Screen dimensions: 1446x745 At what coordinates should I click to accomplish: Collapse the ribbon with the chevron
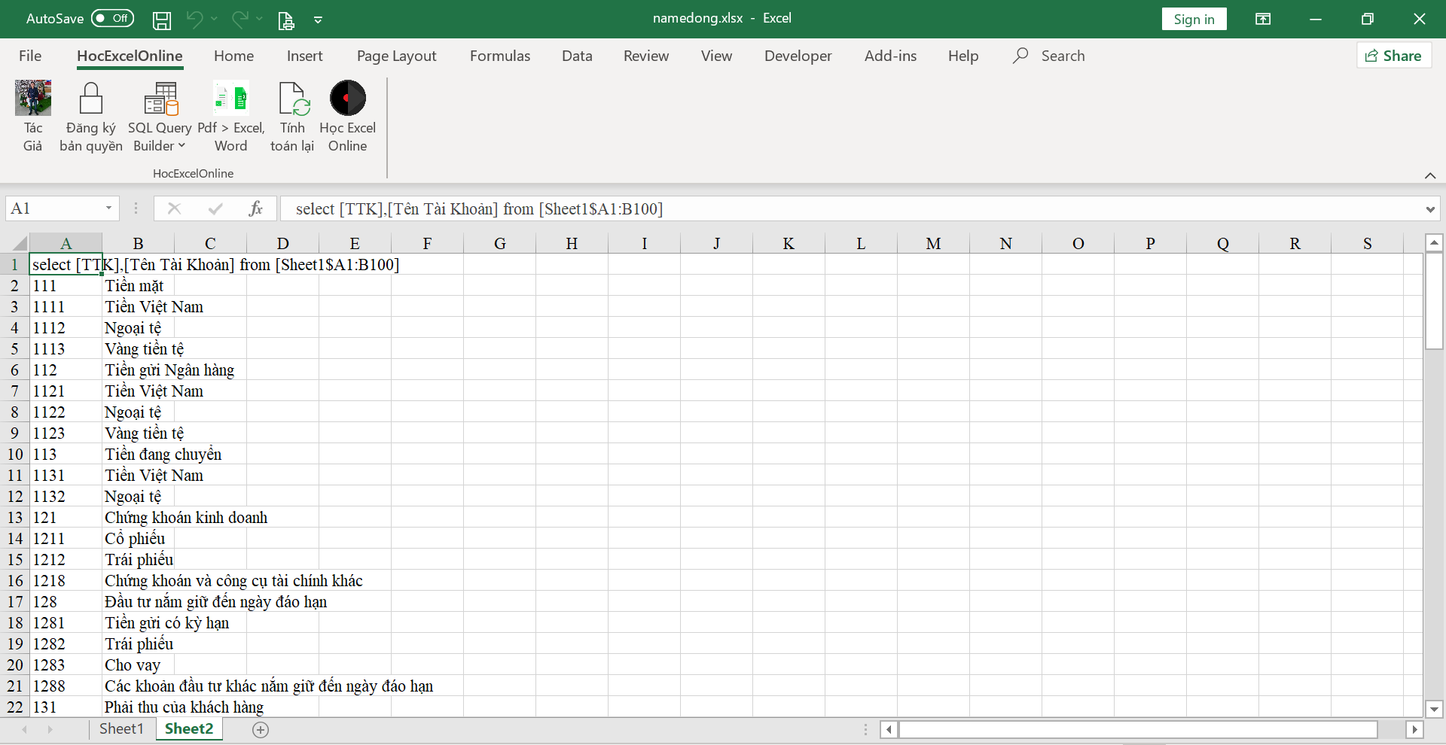coord(1430,175)
